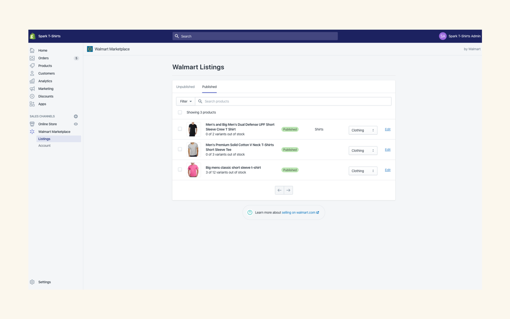
Task: Edit the Big mens classic t-shirt listing
Action: coord(388,170)
